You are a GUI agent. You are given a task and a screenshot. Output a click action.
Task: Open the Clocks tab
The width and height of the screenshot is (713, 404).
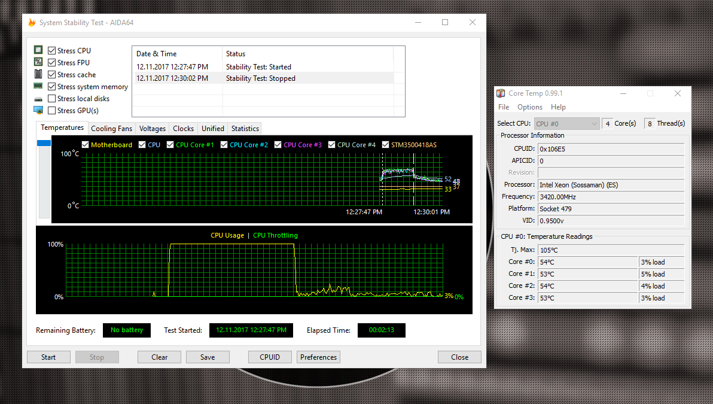pyautogui.click(x=183, y=129)
